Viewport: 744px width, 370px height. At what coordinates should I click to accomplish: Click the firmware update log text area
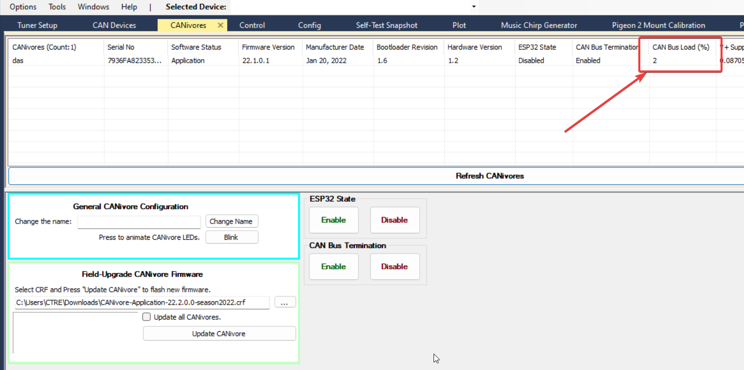click(x=76, y=333)
